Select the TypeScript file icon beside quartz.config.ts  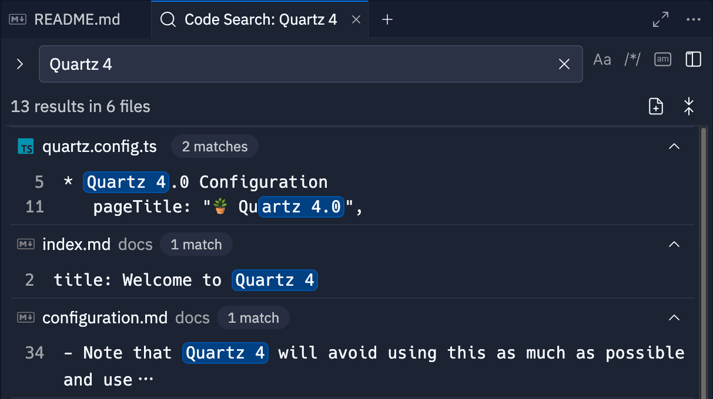click(25, 146)
